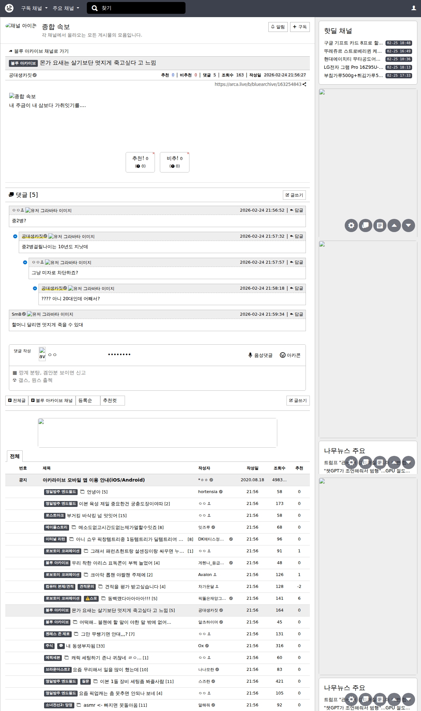The width and height of the screenshot is (421, 711).
Task: Click the topmost floating comments bubble button
Action: coord(365,225)
